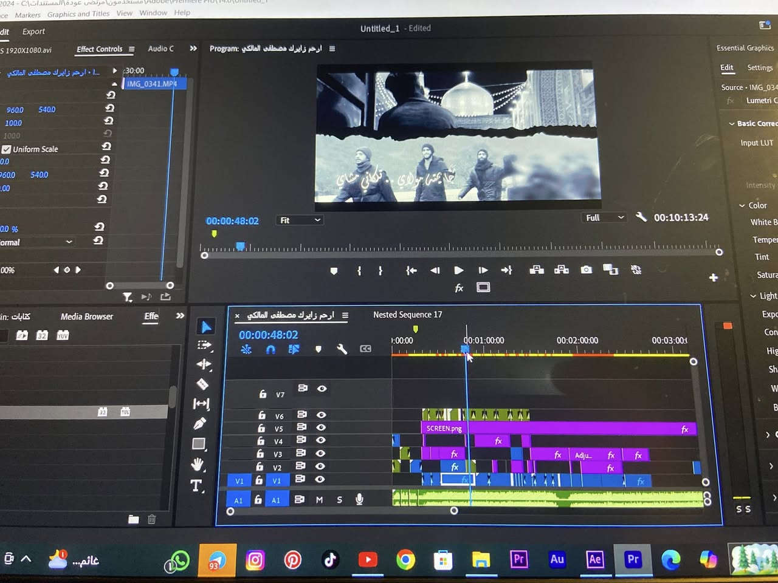Image resolution: width=778 pixels, height=583 pixels.
Task: Open the Effect Controls panel menu
Action: click(x=133, y=49)
